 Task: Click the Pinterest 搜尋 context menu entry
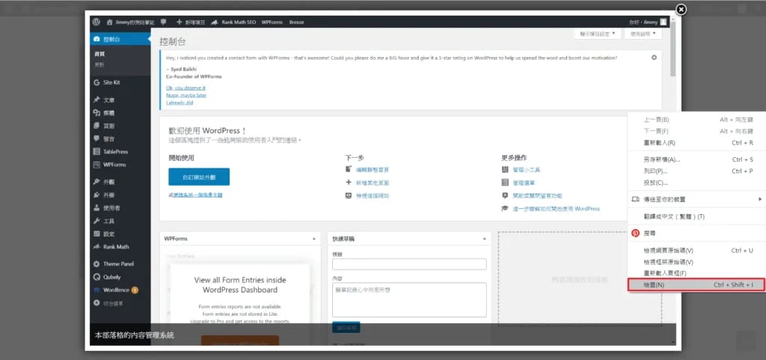pos(696,234)
